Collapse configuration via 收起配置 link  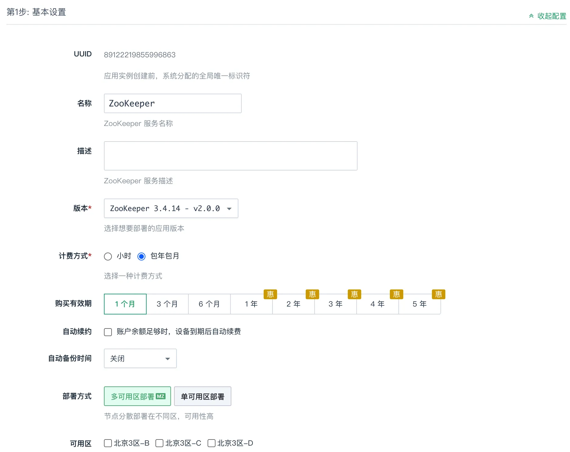(547, 16)
